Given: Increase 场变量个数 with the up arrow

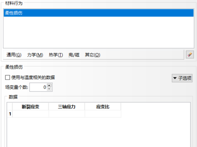Looking at the screenshot, I should click(49, 86).
